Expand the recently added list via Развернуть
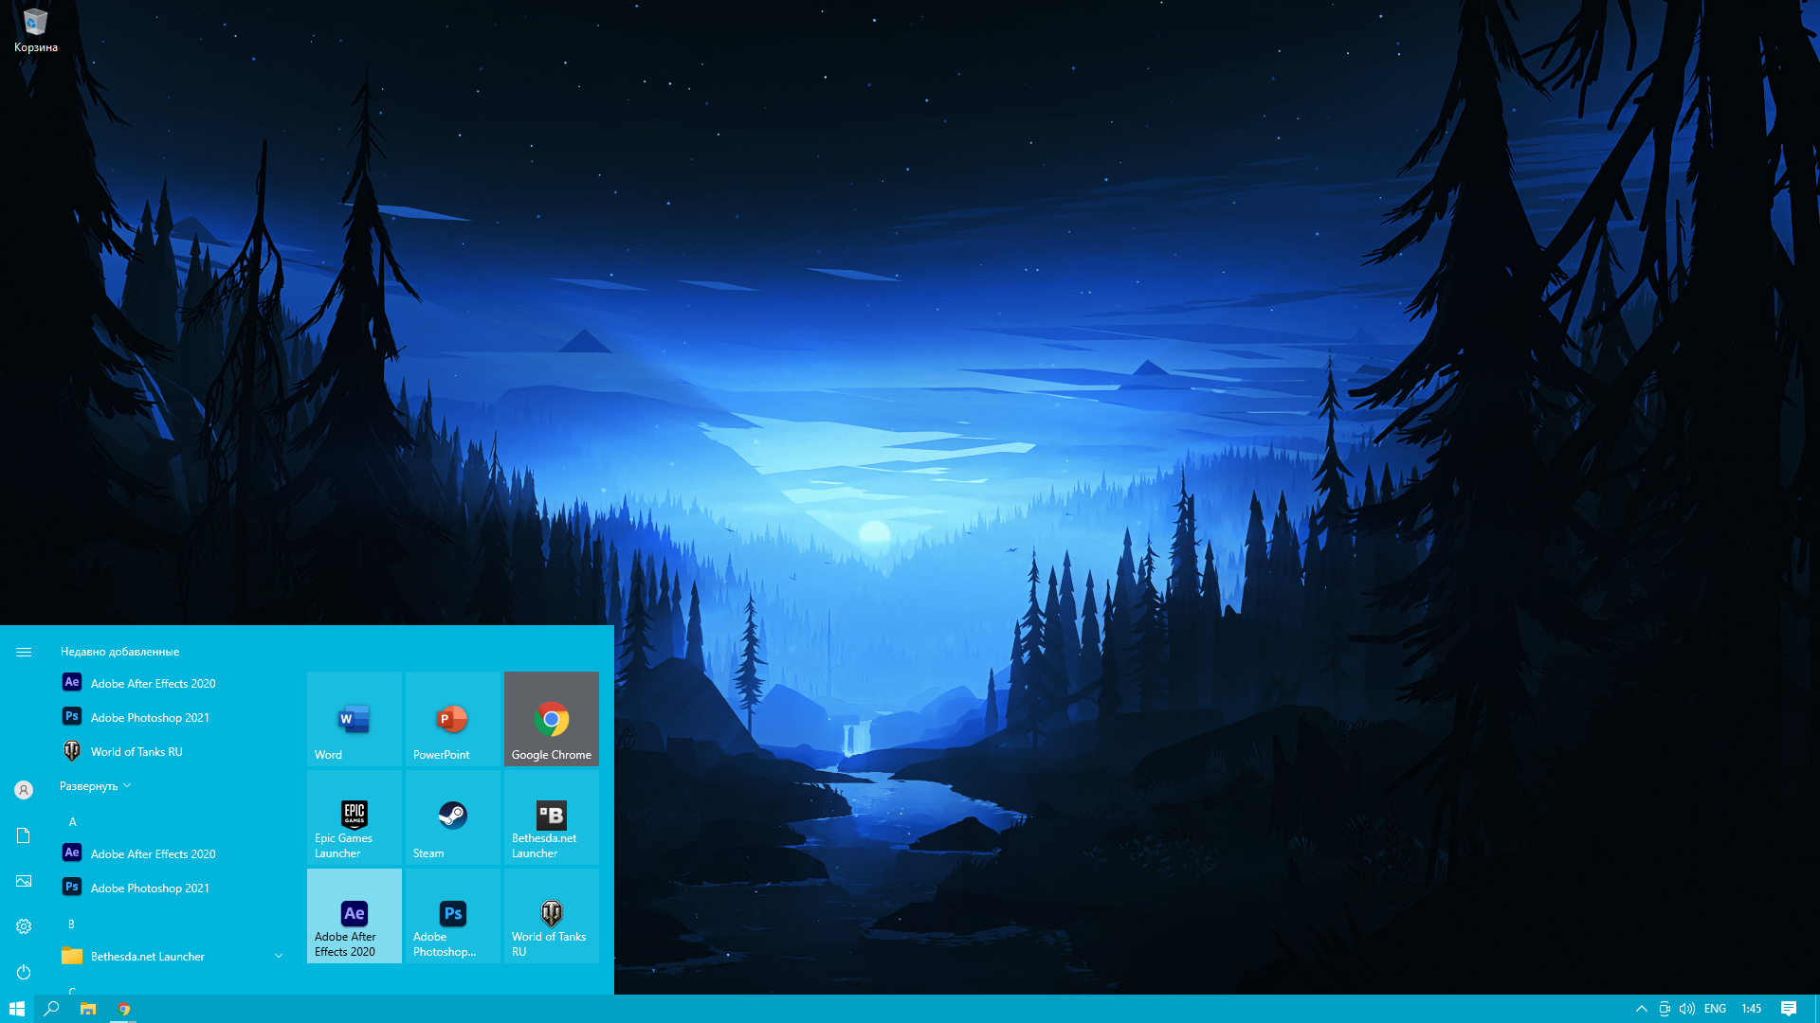Image resolution: width=1820 pixels, height=1023 pixels. pyautogui.click(x=95, y=785)
